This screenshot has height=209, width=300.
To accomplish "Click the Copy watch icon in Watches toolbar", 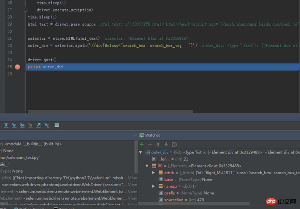I will point(174,144).
